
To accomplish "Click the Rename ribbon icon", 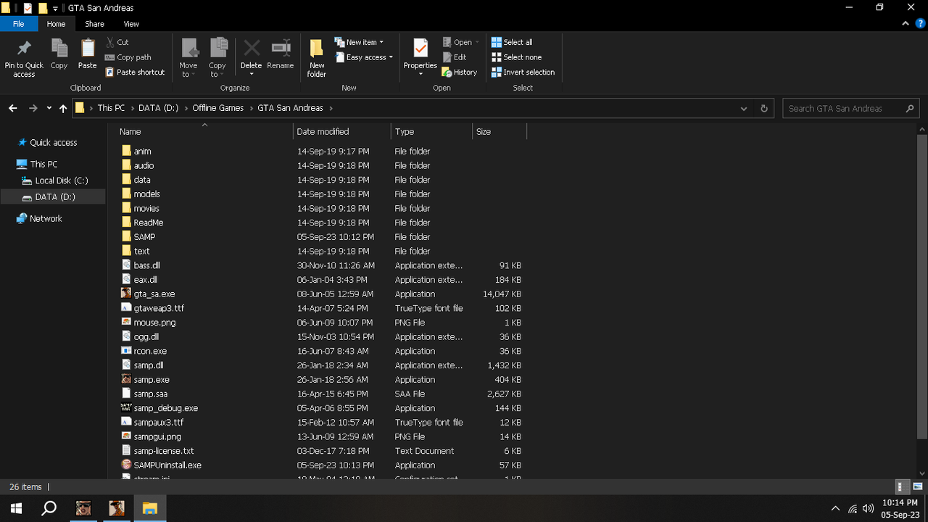I will pos(281,49).
